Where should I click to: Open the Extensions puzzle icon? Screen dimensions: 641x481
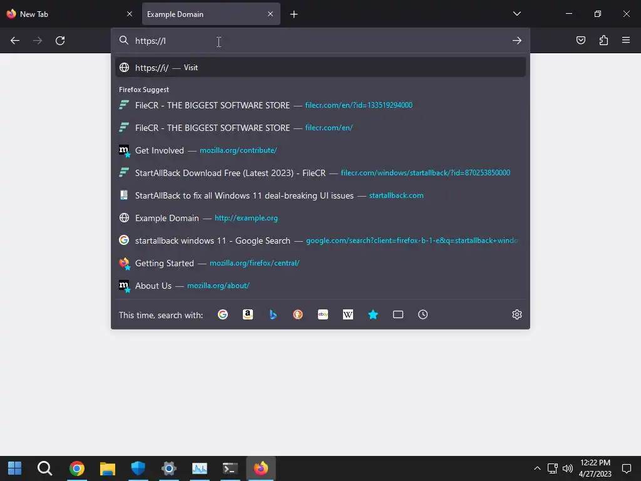(x=603, y=40)
